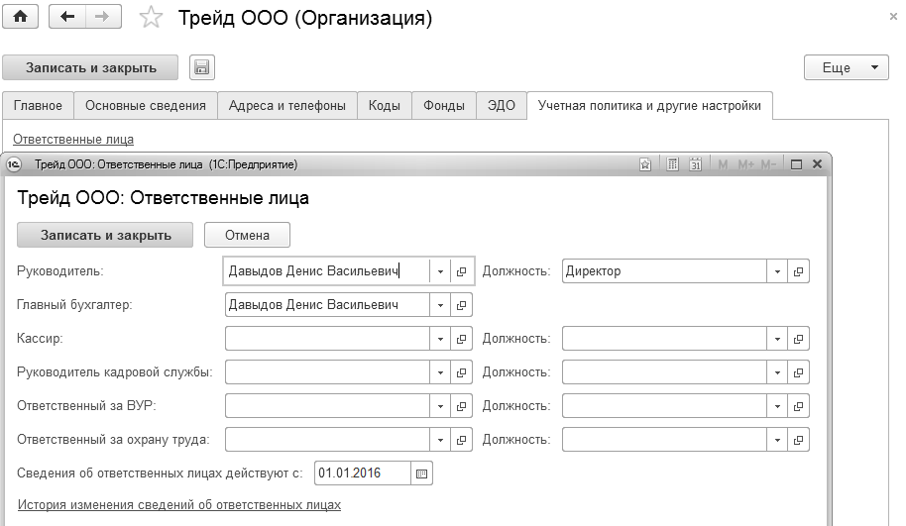
Task: Click the floppy disk save icon
Action: (202, 68)
